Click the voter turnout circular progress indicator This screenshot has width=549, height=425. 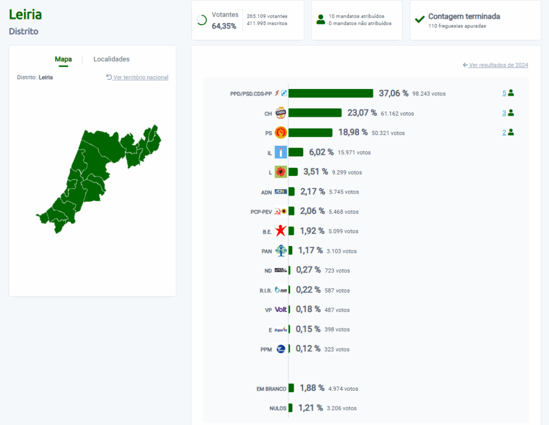pos(202,20)
